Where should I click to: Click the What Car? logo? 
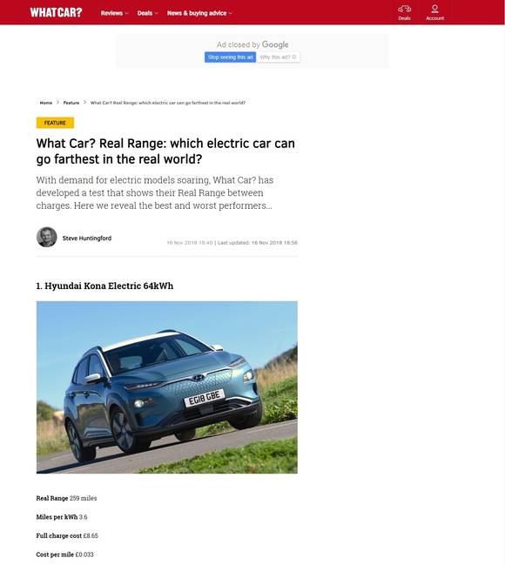point(56,12)
